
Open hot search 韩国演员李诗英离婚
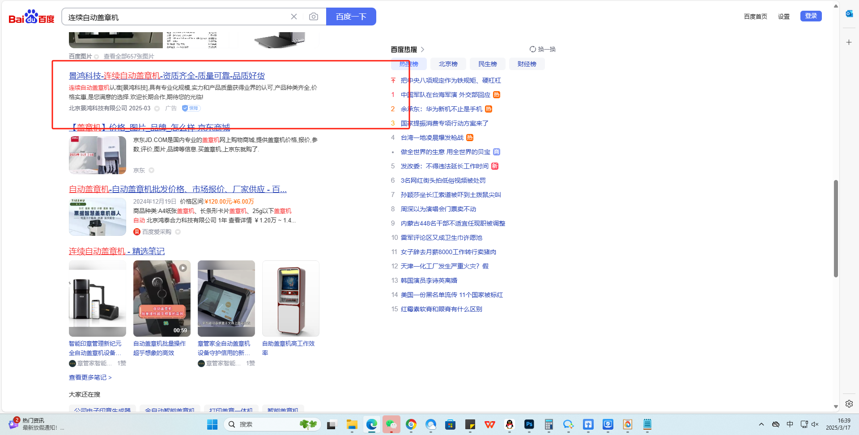429,280
